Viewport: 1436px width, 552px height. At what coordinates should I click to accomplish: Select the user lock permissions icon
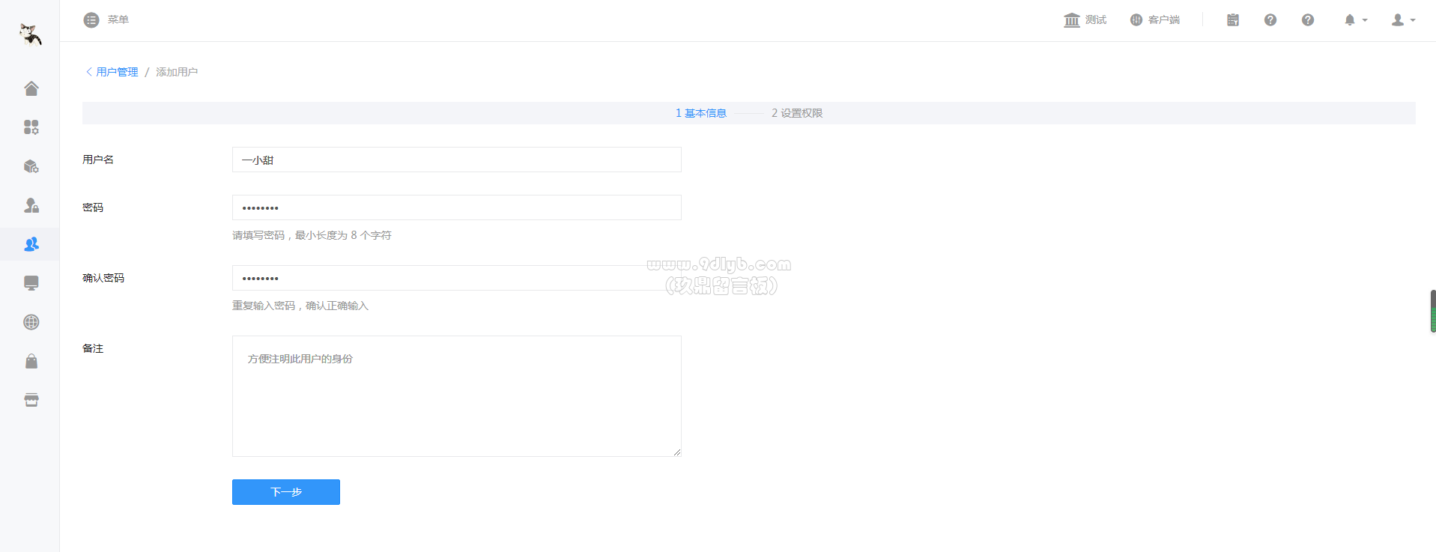tap(31, 205)
